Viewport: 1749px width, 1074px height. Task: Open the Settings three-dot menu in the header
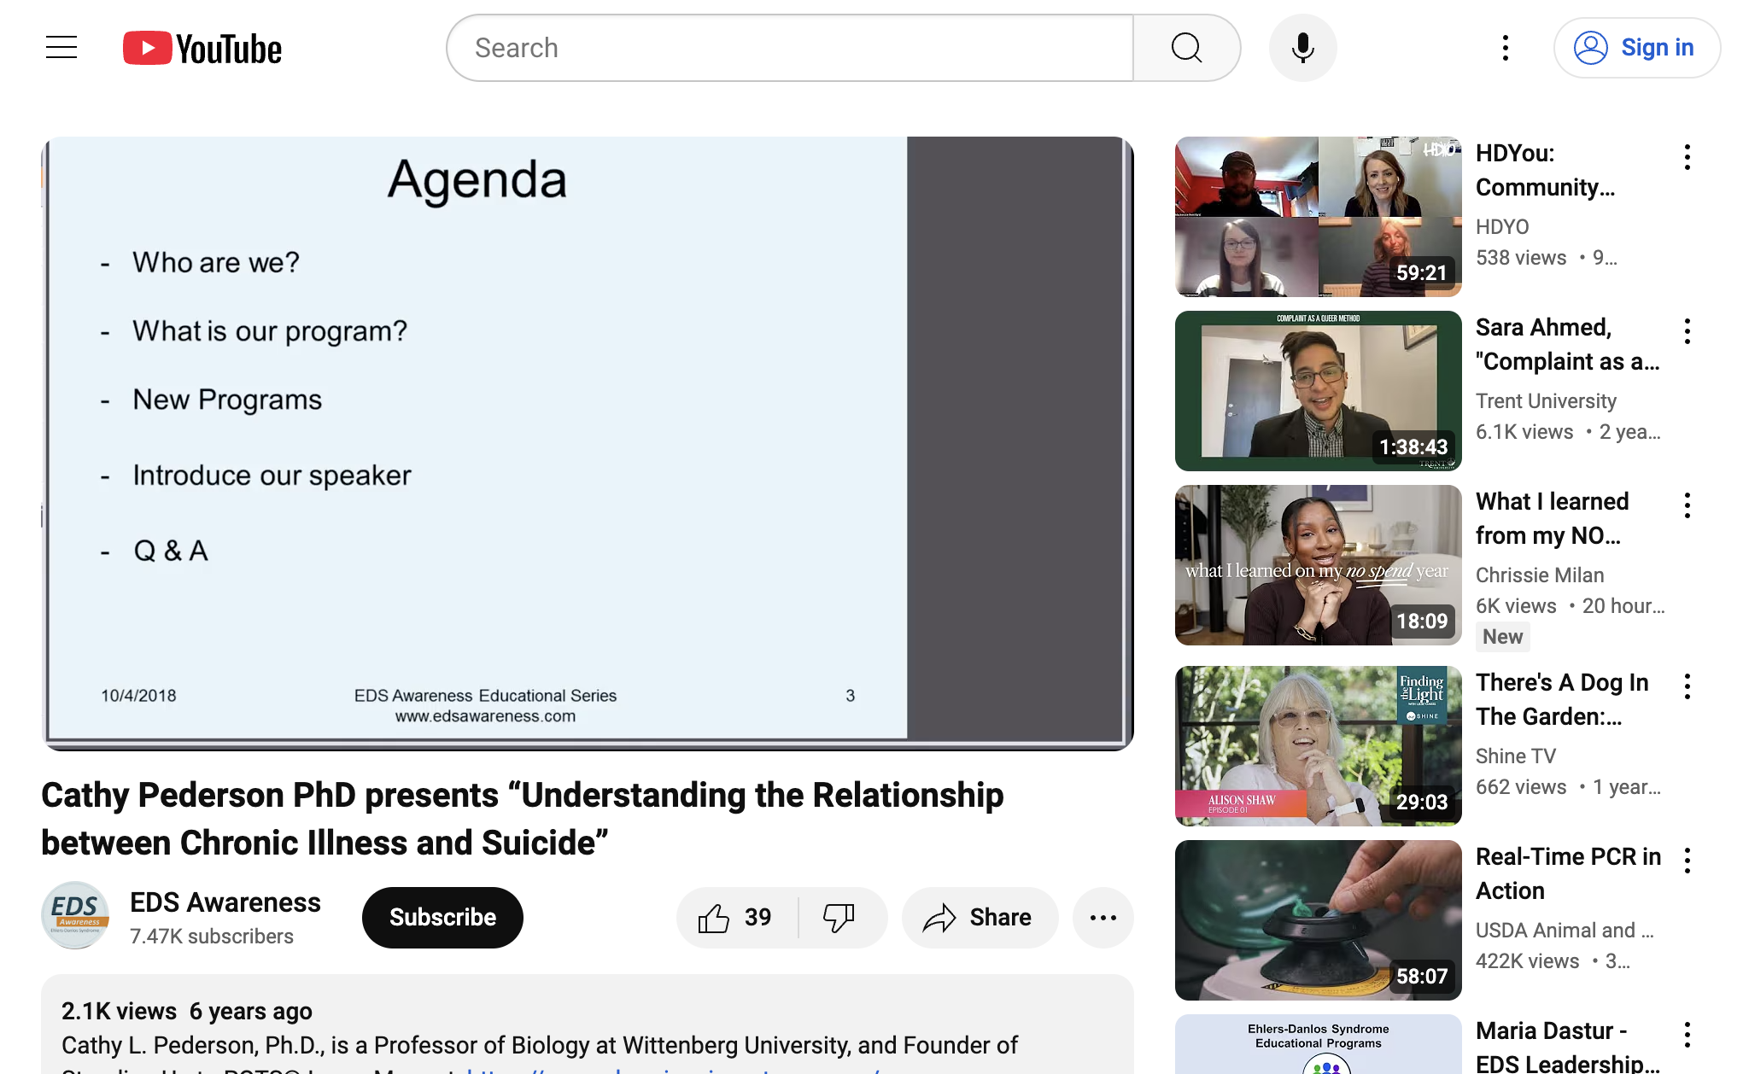coord(1506,48)
